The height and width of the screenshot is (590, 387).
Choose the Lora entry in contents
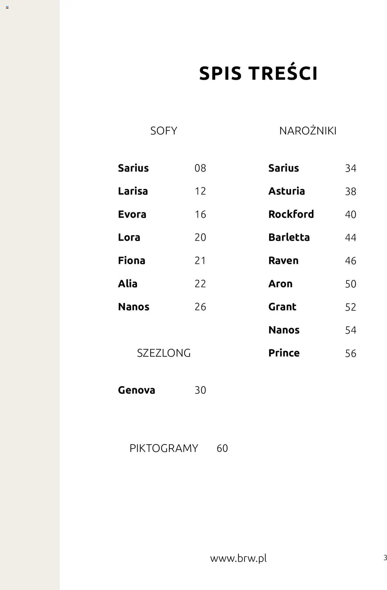(162, 237)
